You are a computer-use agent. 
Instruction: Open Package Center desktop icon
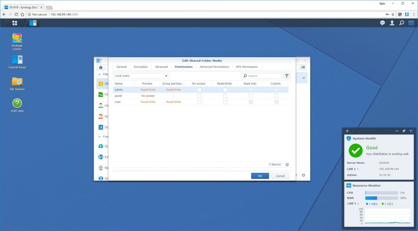point(17,41)
